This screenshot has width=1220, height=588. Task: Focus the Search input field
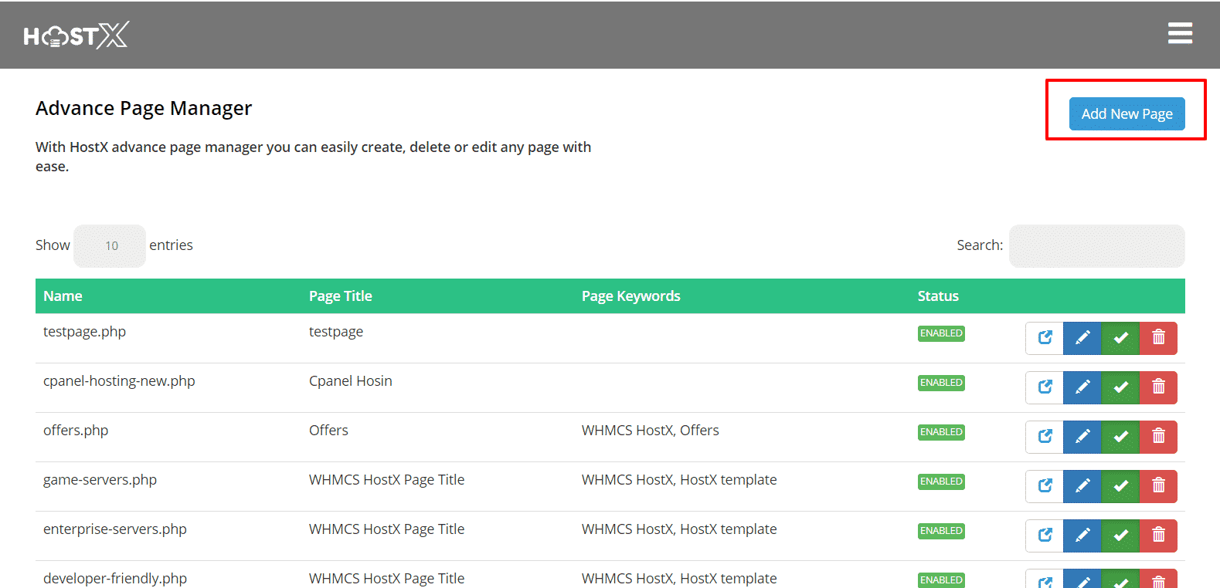[1096, 246]
